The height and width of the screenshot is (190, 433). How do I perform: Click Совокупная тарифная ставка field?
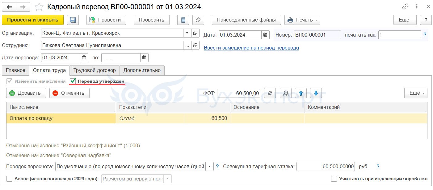click(x=326, y=167)
